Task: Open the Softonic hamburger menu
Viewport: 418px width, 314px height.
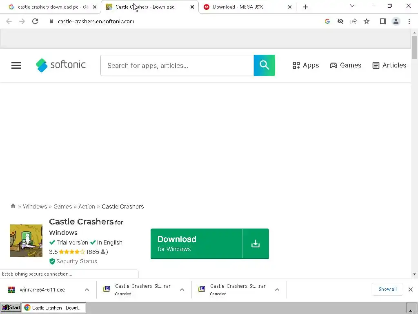Action: [16, 65]
